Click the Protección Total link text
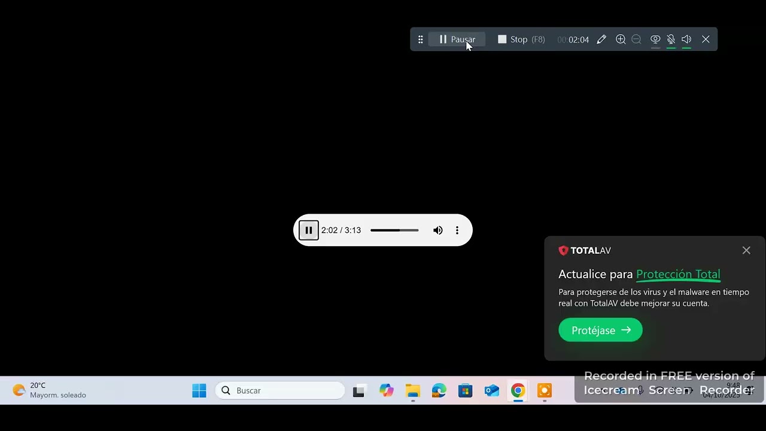This screenshot has width=766, height=431. [678, 274]
